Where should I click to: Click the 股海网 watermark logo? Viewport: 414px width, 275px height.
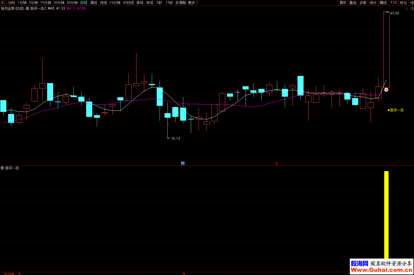tap(359, 263)
